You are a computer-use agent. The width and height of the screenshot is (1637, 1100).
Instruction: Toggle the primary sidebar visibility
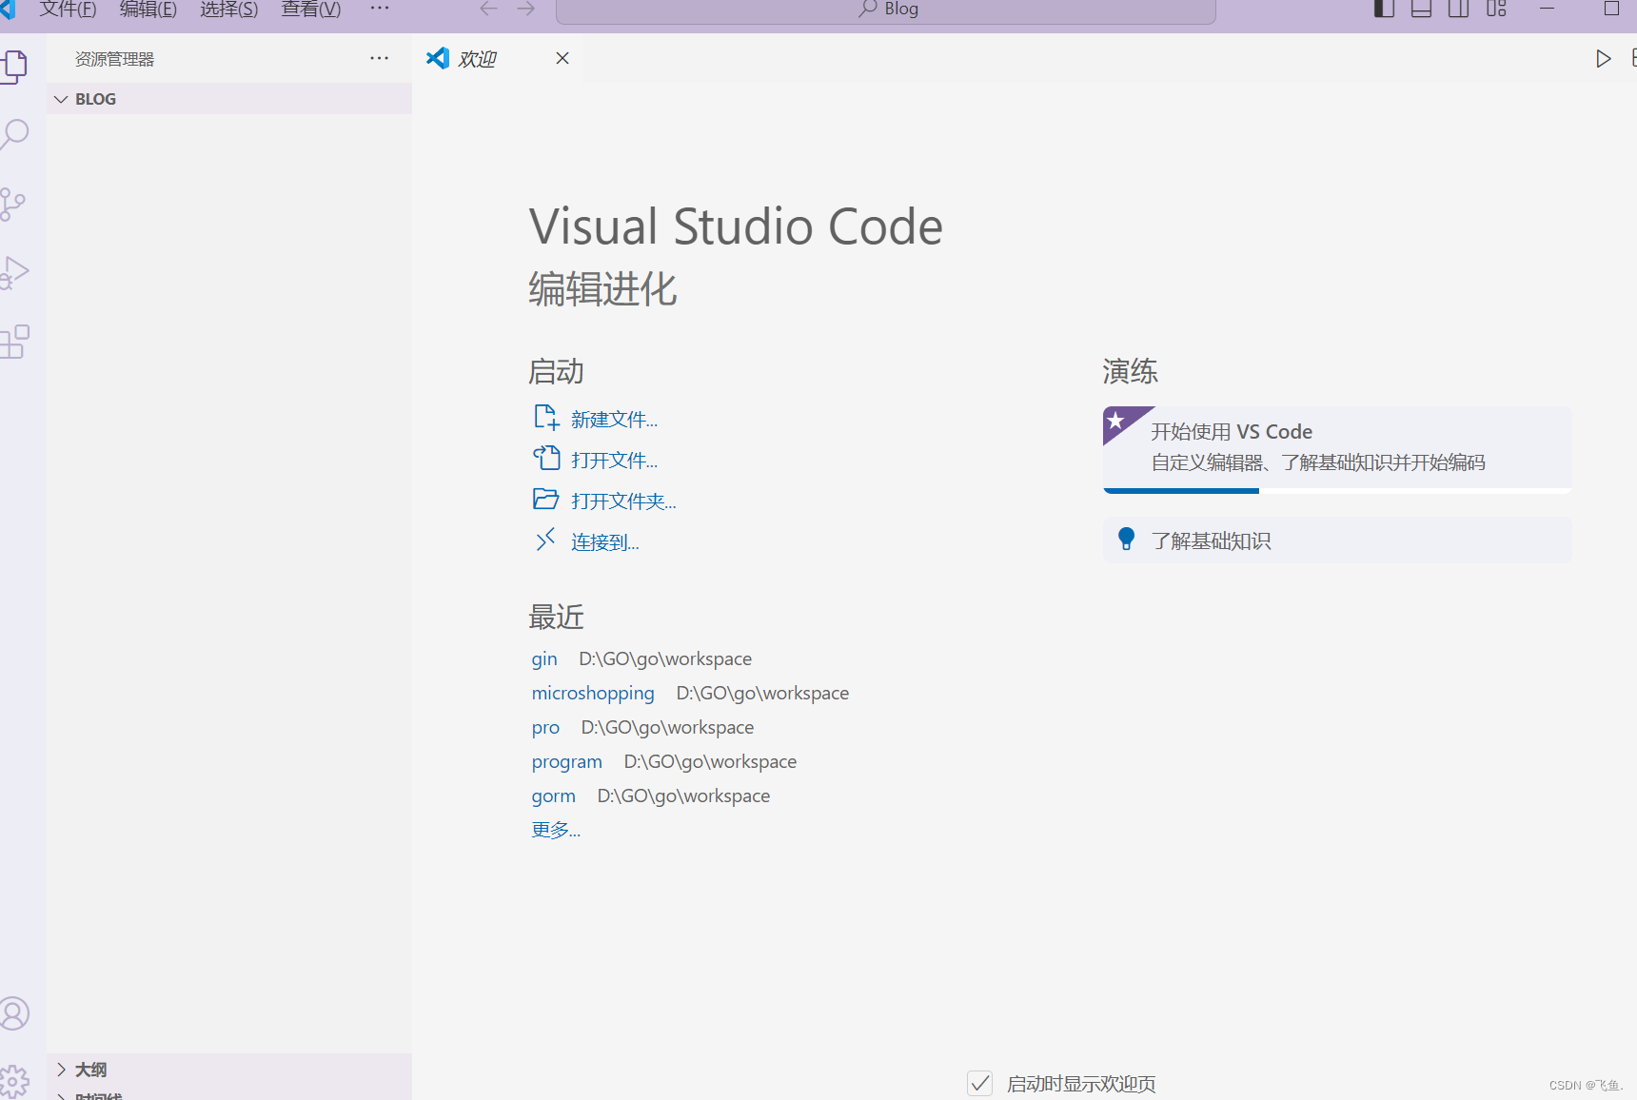pos(1383,9)
